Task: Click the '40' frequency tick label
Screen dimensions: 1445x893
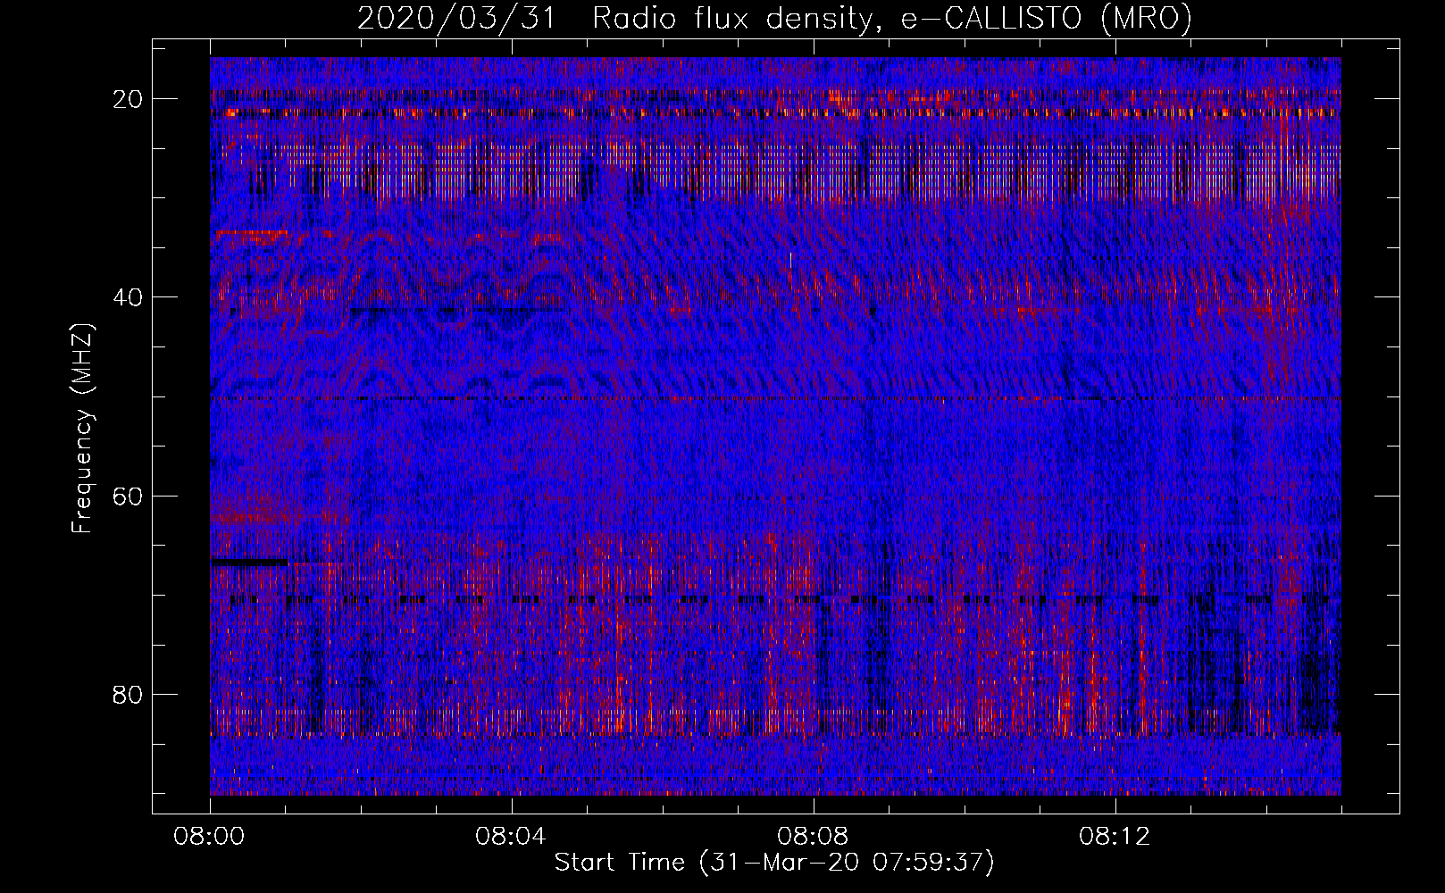Action: (129, 297)
